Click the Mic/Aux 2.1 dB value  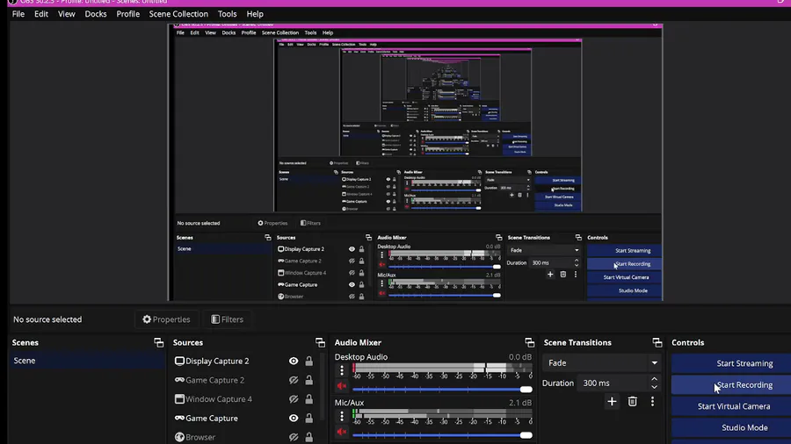(x=520, y=403)
